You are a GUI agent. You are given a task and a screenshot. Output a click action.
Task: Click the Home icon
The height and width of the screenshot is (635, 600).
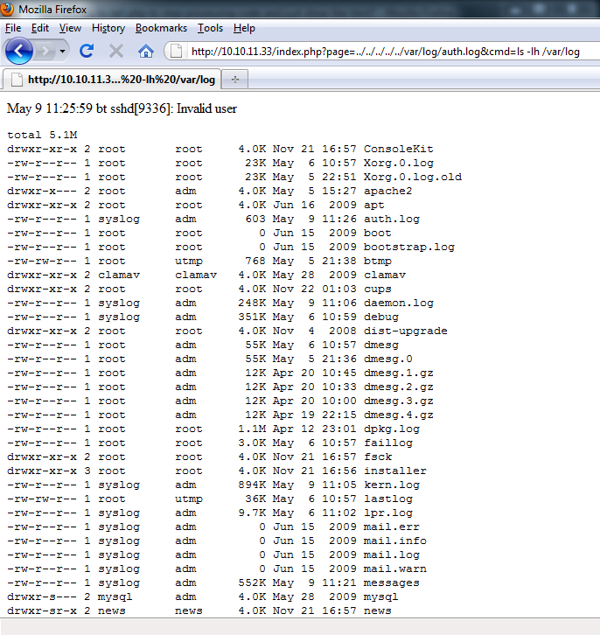146,52
